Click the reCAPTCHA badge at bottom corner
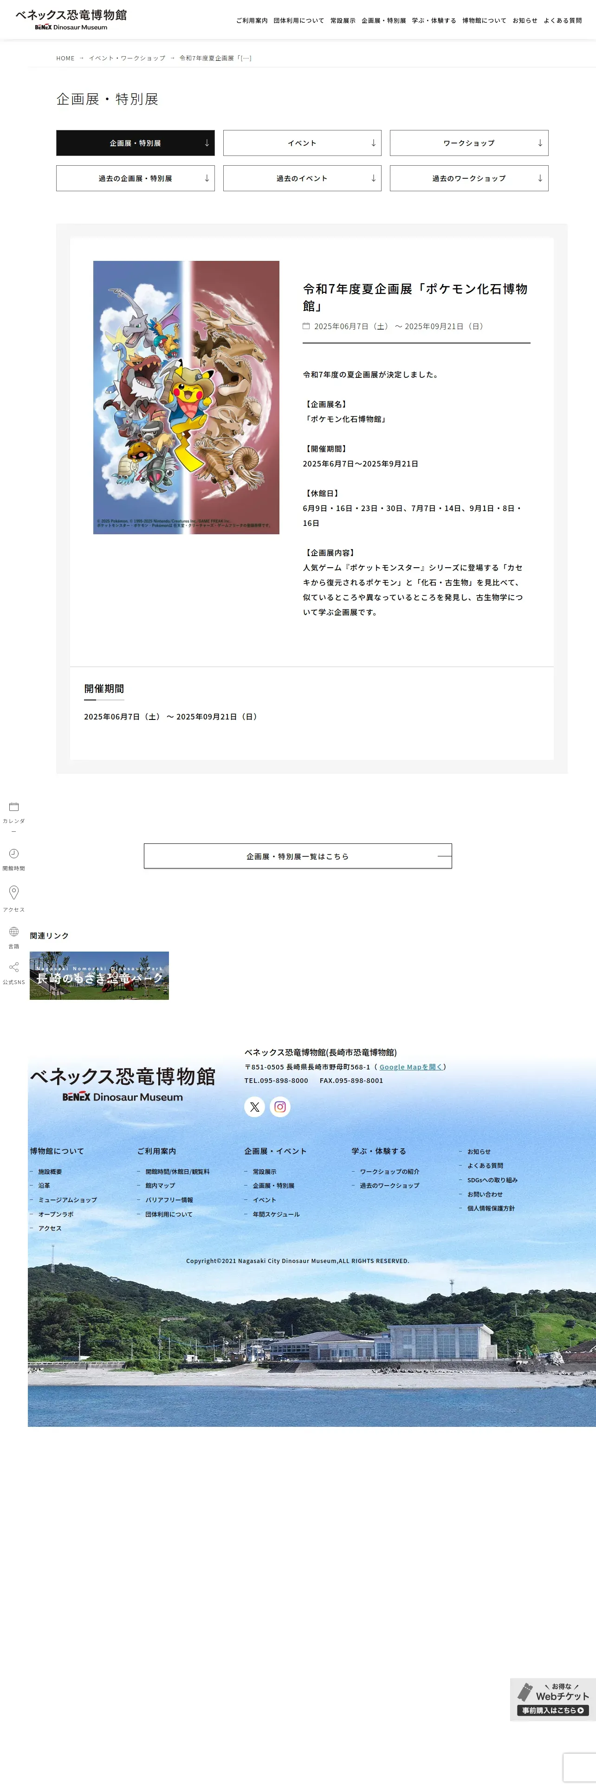Viewport: 596px width, 1788px height. coord(579,1768)
